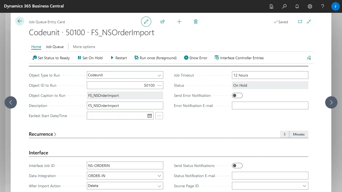Open Business Central settings gear
Viewport: 342px width, 192px height.
[310, 6]
